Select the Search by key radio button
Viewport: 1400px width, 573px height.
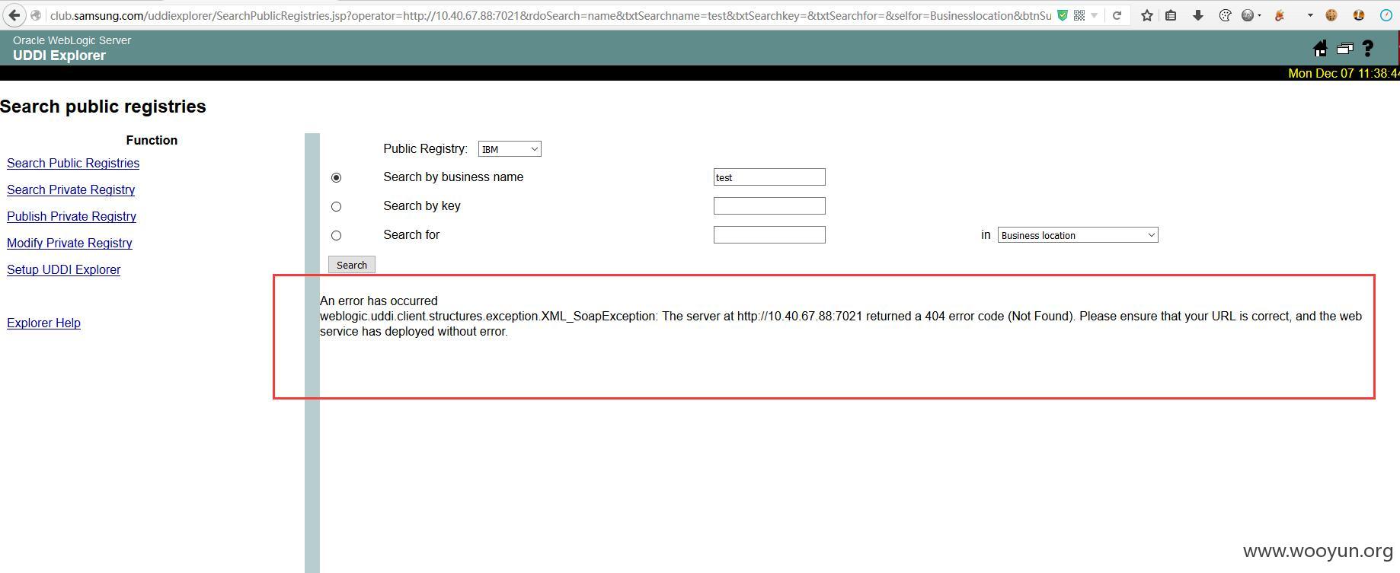(336, 206)
